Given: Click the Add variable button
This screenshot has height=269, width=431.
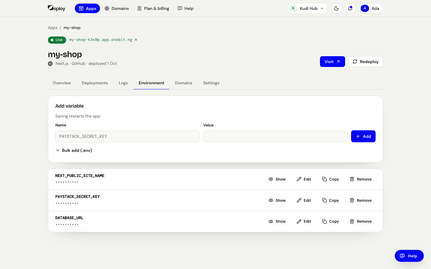Looking at the screenshot, I should 363,136.
